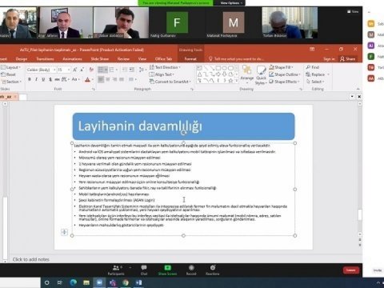The image size is (384, 288).
Task: Click the 'Click to add notes' field
Action: pyautogui.click(x=31, y=259)
